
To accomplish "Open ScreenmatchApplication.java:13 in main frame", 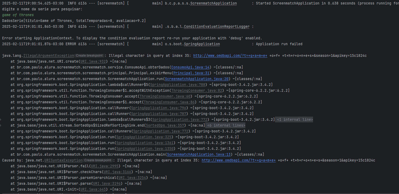I will 199,155.
